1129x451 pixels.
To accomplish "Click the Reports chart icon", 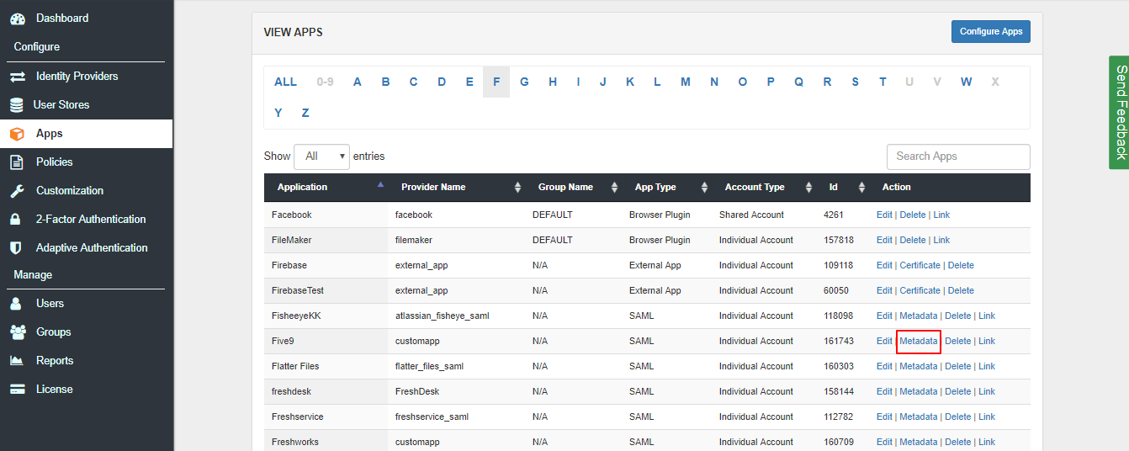I will coord(17,361).
